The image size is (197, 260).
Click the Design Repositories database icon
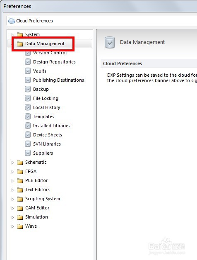[28, 62]
